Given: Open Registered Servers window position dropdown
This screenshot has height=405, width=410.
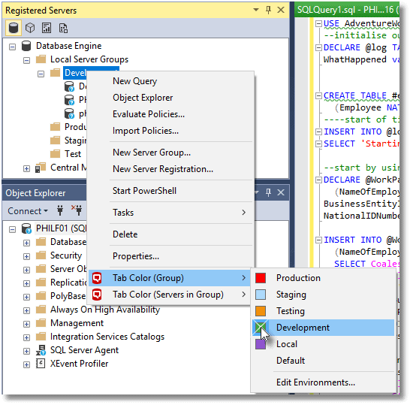Looking at the screenshot, I should [256, 10].
